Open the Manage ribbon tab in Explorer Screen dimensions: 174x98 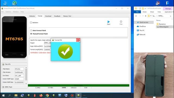pos(168,8)
